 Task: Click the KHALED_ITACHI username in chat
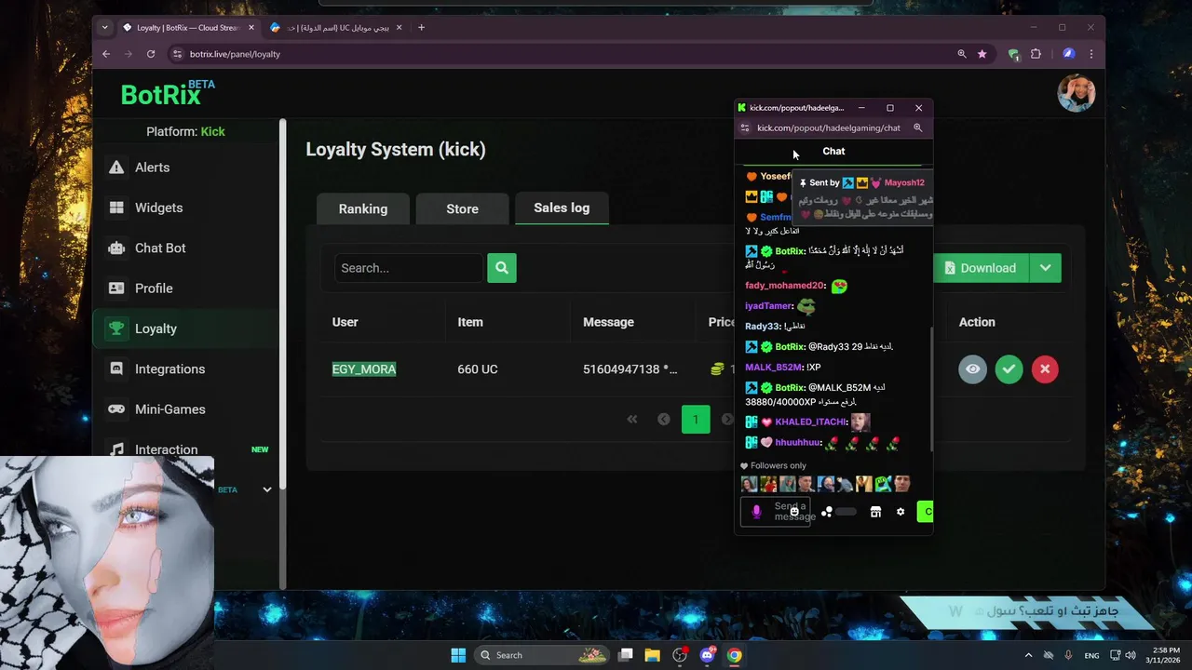click(x=810, y=422)
